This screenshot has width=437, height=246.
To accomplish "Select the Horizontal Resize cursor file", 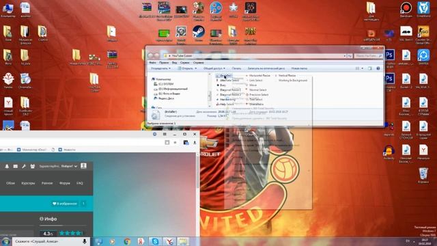I will pos(257,76).
